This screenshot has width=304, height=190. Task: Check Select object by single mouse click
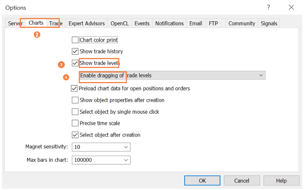(x=75, y=112)
